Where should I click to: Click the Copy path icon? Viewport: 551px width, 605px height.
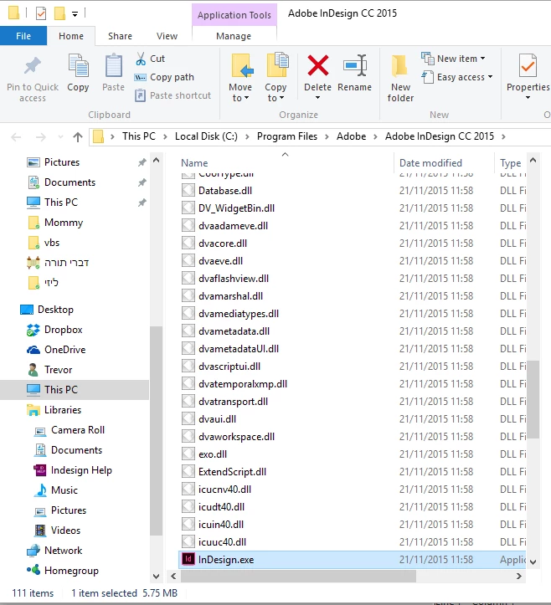coord(140,77)
